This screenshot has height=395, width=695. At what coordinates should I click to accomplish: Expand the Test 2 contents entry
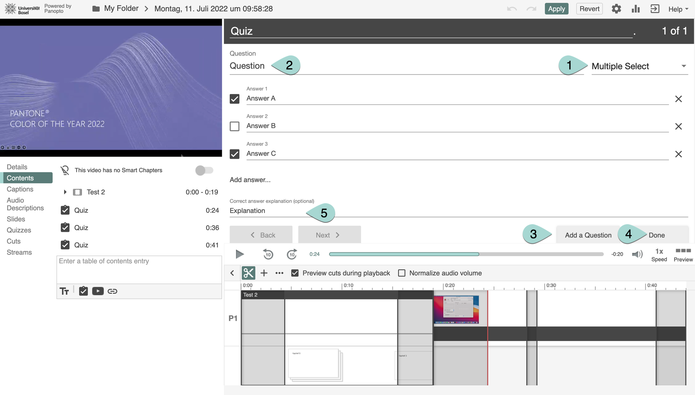pyautogui.click(x=65, y=192)
